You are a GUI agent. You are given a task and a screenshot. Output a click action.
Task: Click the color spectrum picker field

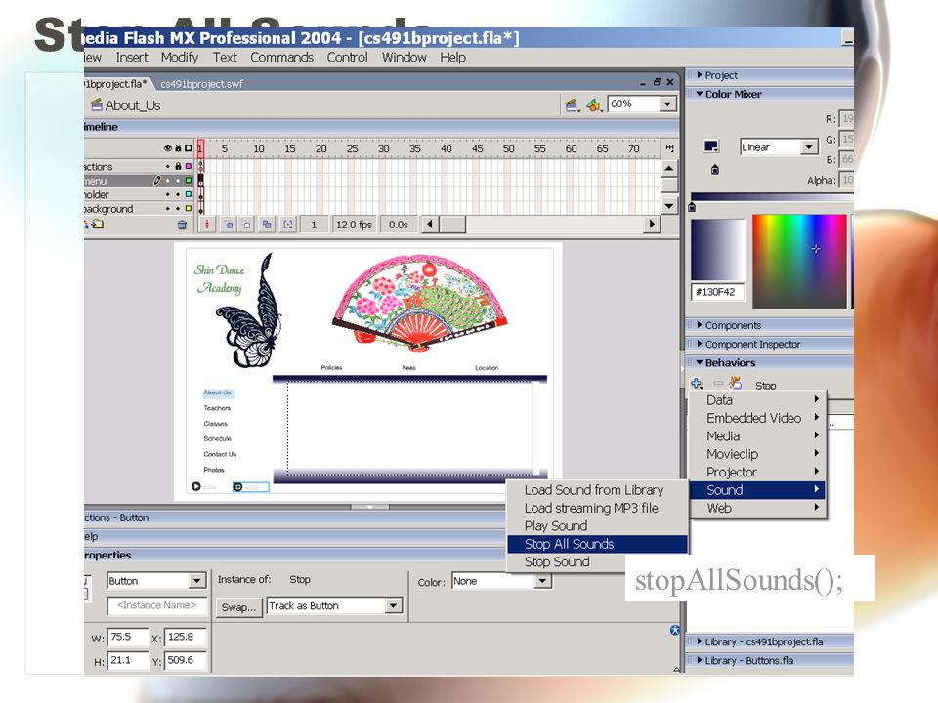[x=799, y=262]
